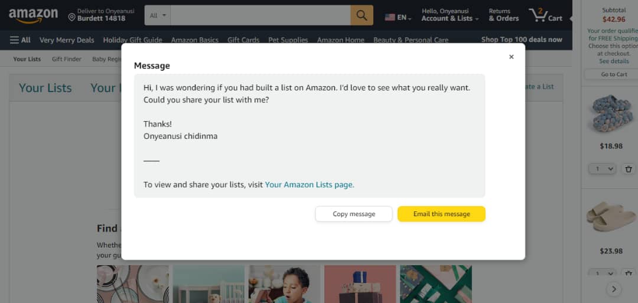The height and width of the screenshot is (303, 638).
Task: Close the Message dialog
Action: [512, 57]
